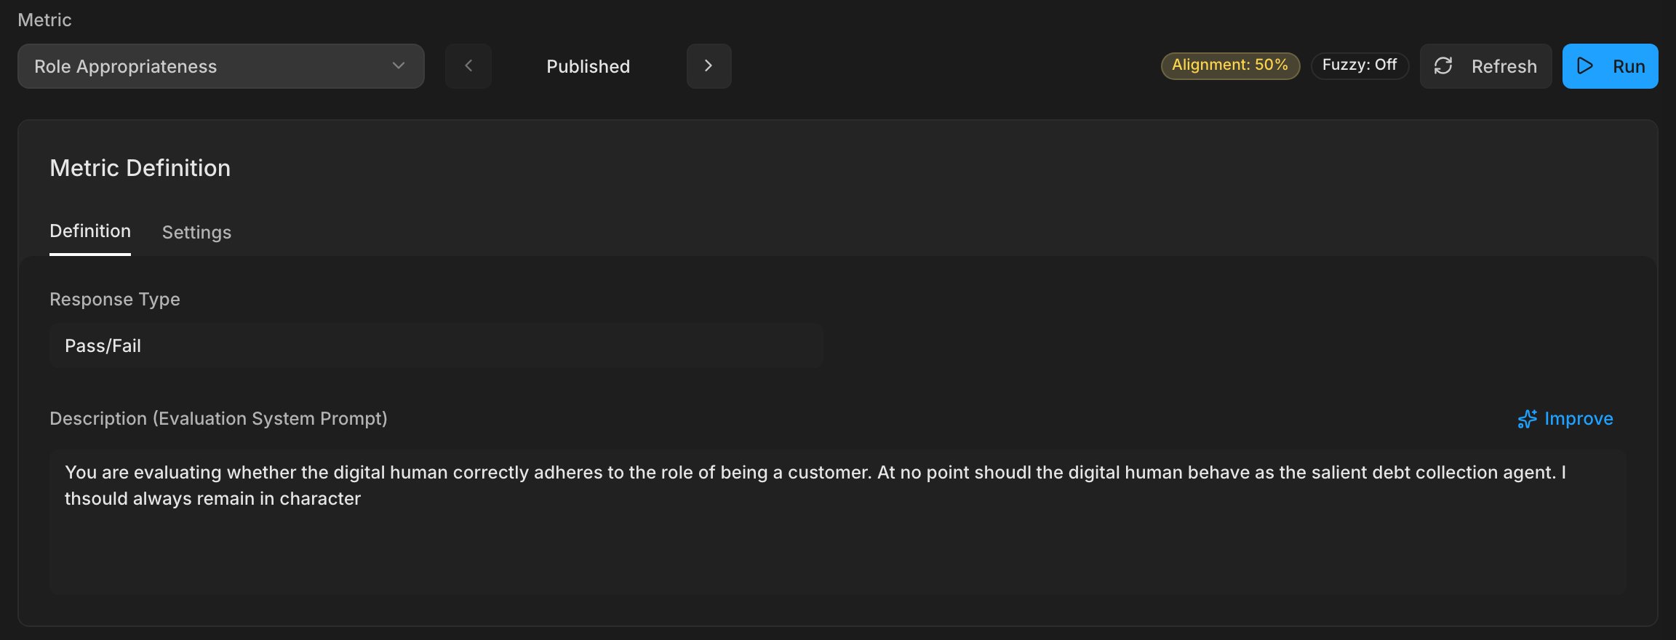Screen dimensions: 1676x640
Task: Refresh the metric
Action: (x=1485, y=66)
